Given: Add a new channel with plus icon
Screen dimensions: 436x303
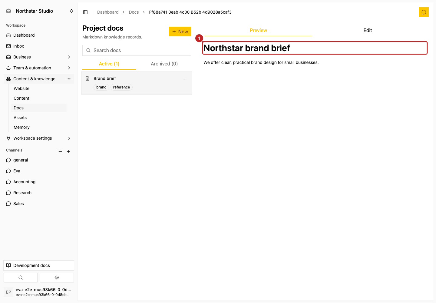Looking at the screenshot, I should pyautogui.click(x=68, y=151).
